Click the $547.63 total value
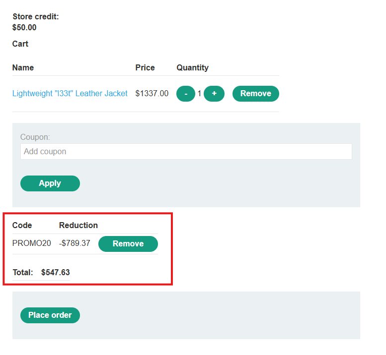Screen dimensions: 386x355 click(55, 272)
